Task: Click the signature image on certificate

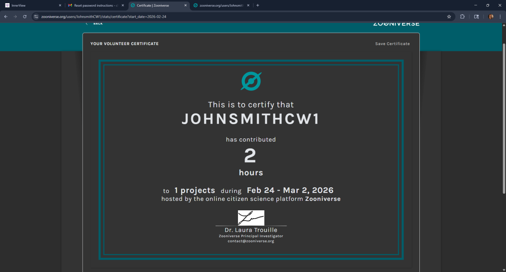Action: (251, 218)
